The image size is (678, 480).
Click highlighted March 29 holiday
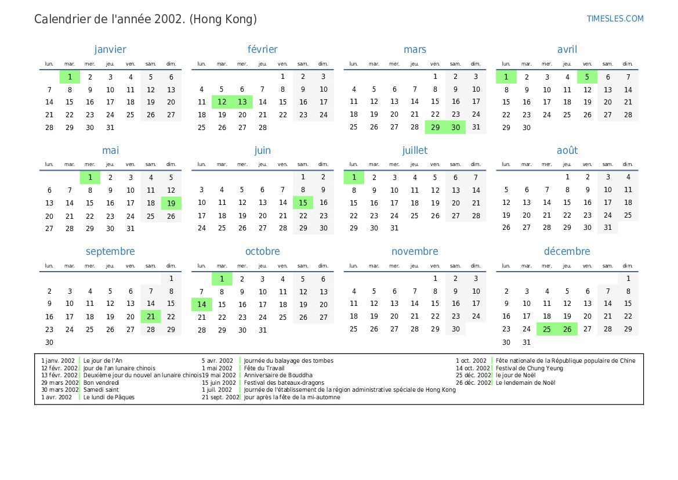(x=435, y=127)
